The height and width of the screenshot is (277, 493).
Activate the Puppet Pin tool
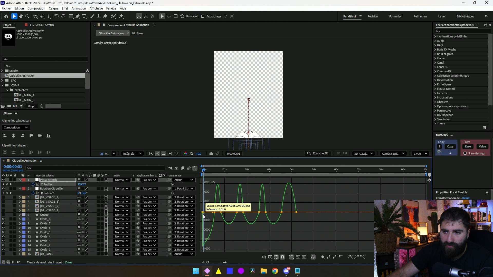click(x=121, y=16)
